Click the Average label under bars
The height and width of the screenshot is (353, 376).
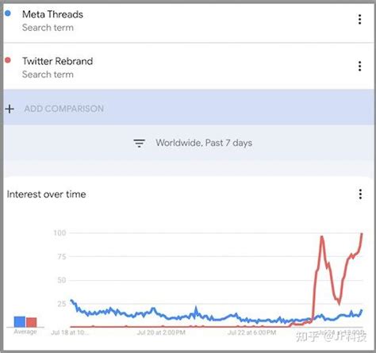click(25, 332)
